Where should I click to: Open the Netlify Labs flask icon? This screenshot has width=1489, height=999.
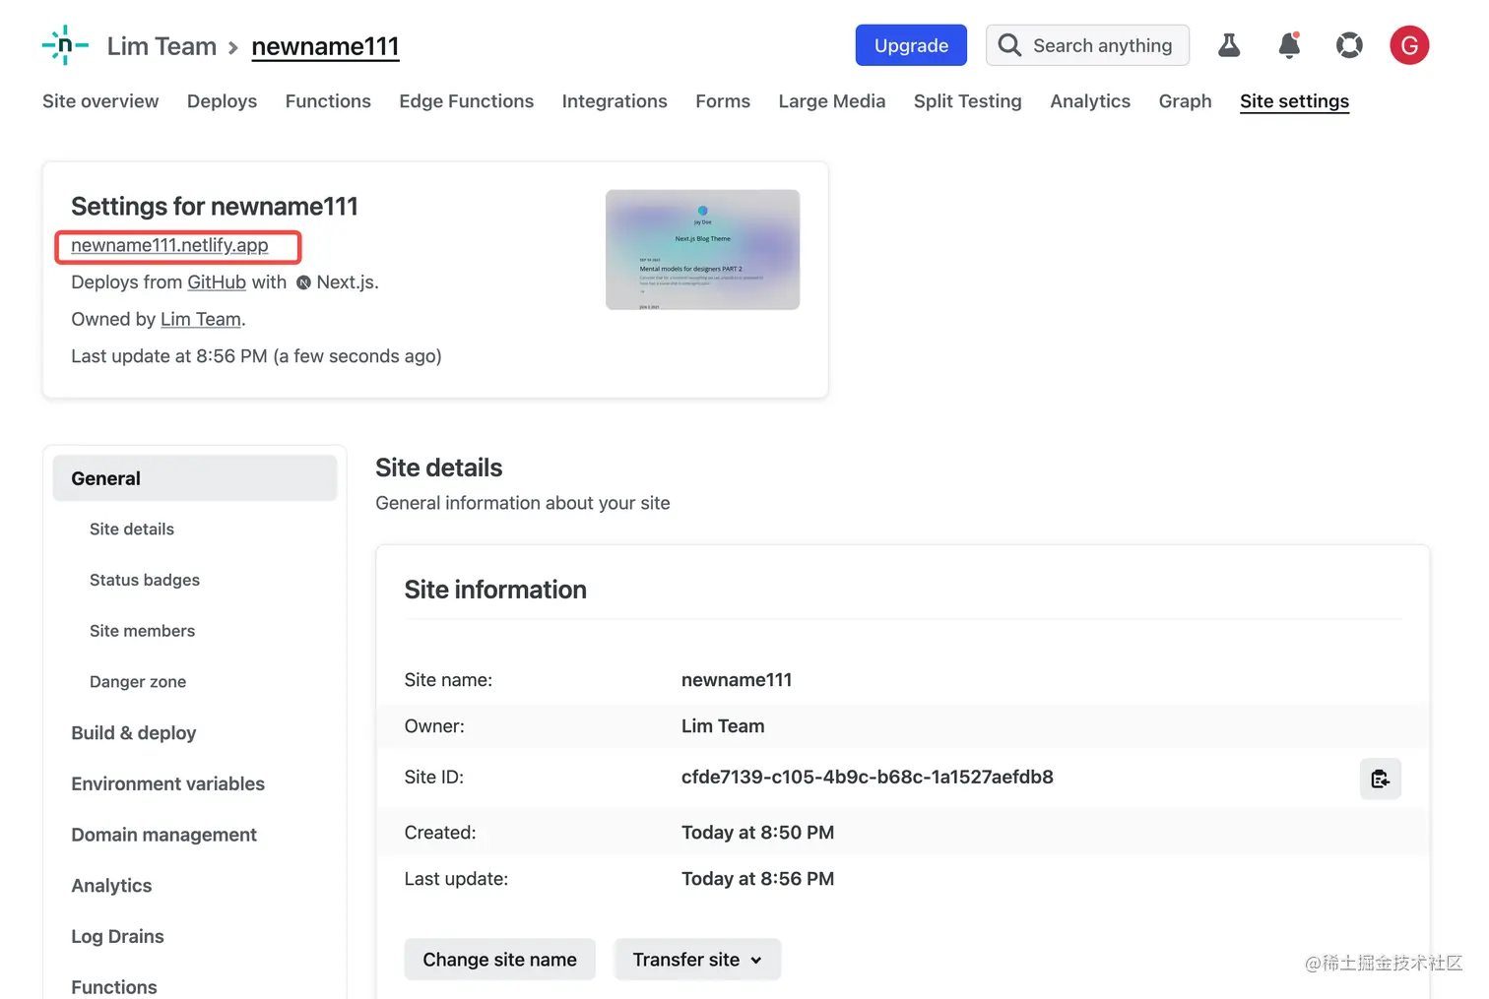point(1229,45)
